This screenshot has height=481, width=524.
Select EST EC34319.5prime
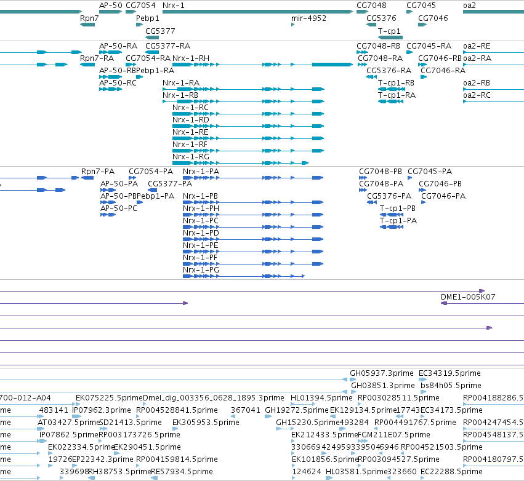(x=450, y=373)
